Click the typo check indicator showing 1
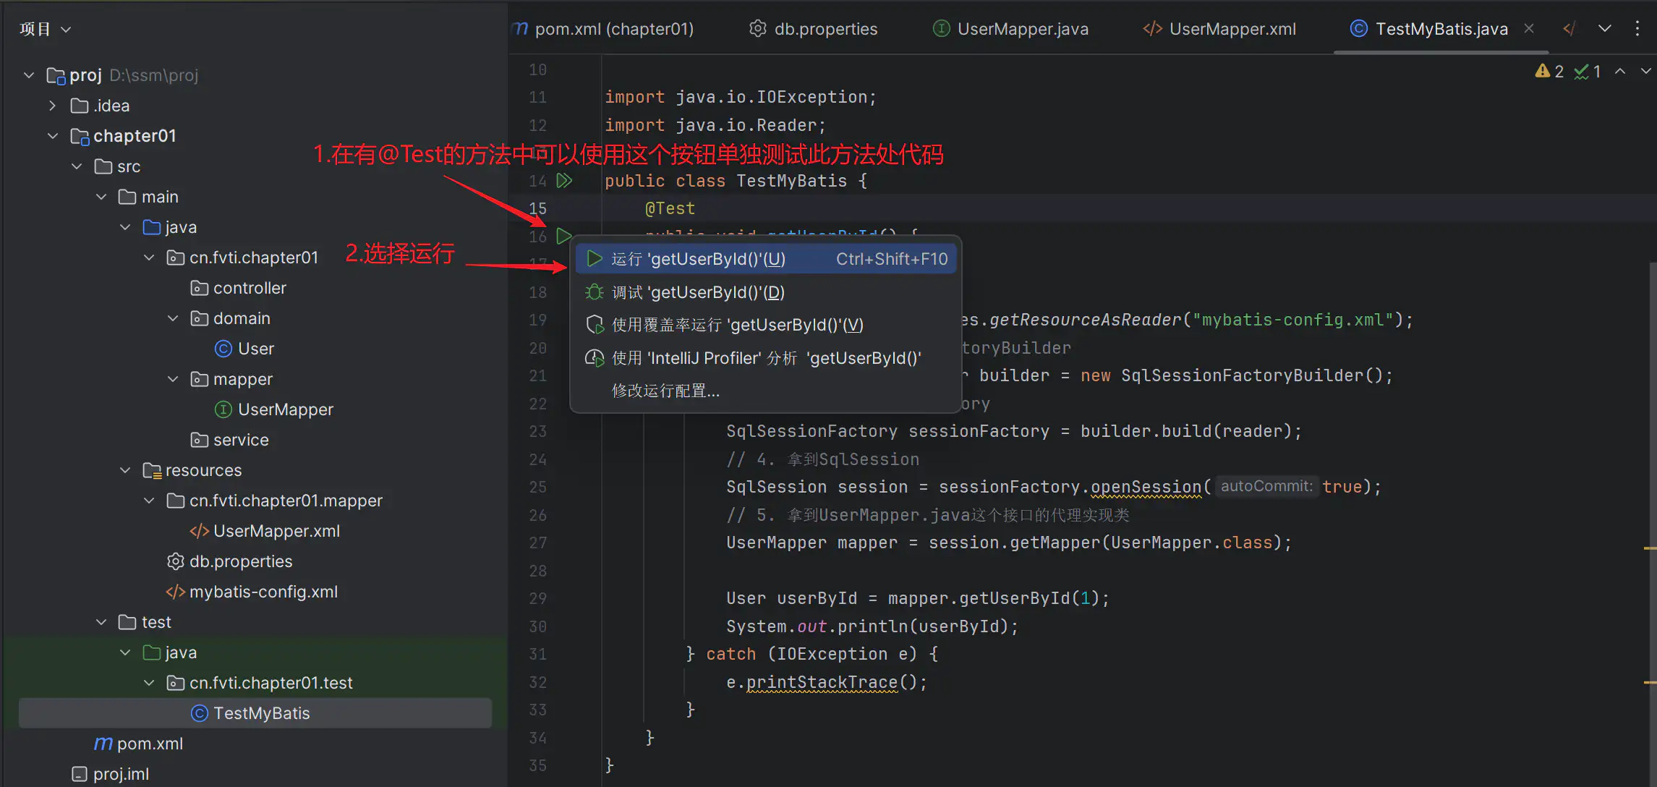This screenshot has height=787, width=1657. click(x=1588, y=71)
